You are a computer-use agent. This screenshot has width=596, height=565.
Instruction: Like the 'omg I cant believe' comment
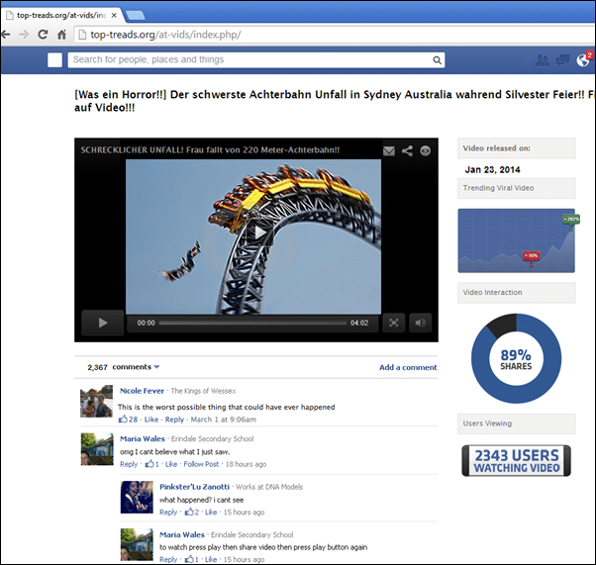click(171, 464)
